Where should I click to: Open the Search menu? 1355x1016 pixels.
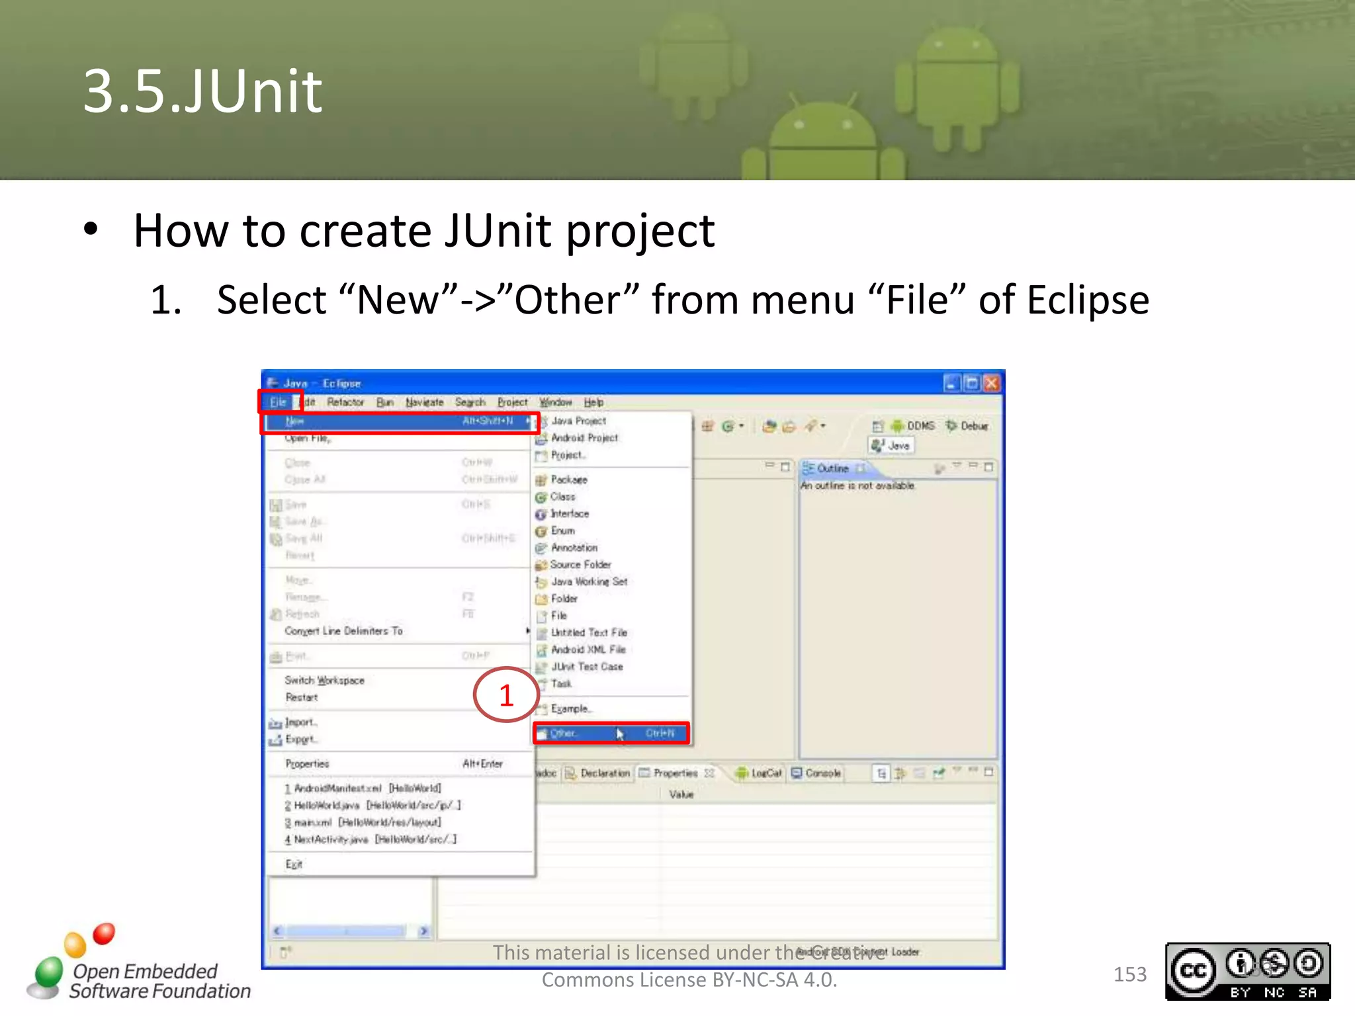click(470, 402)
